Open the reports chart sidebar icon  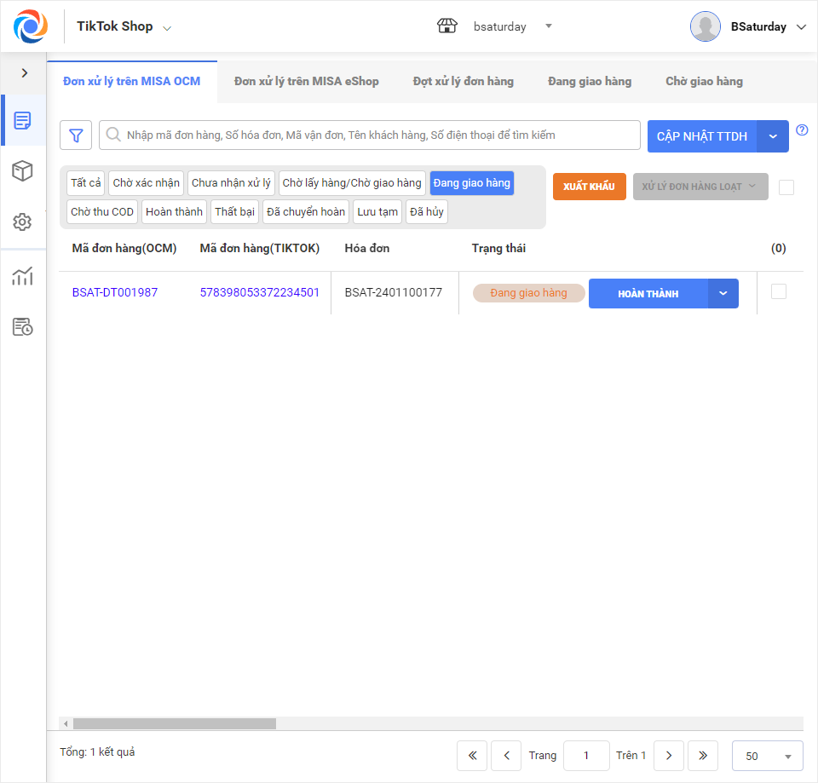coord(22,276)
